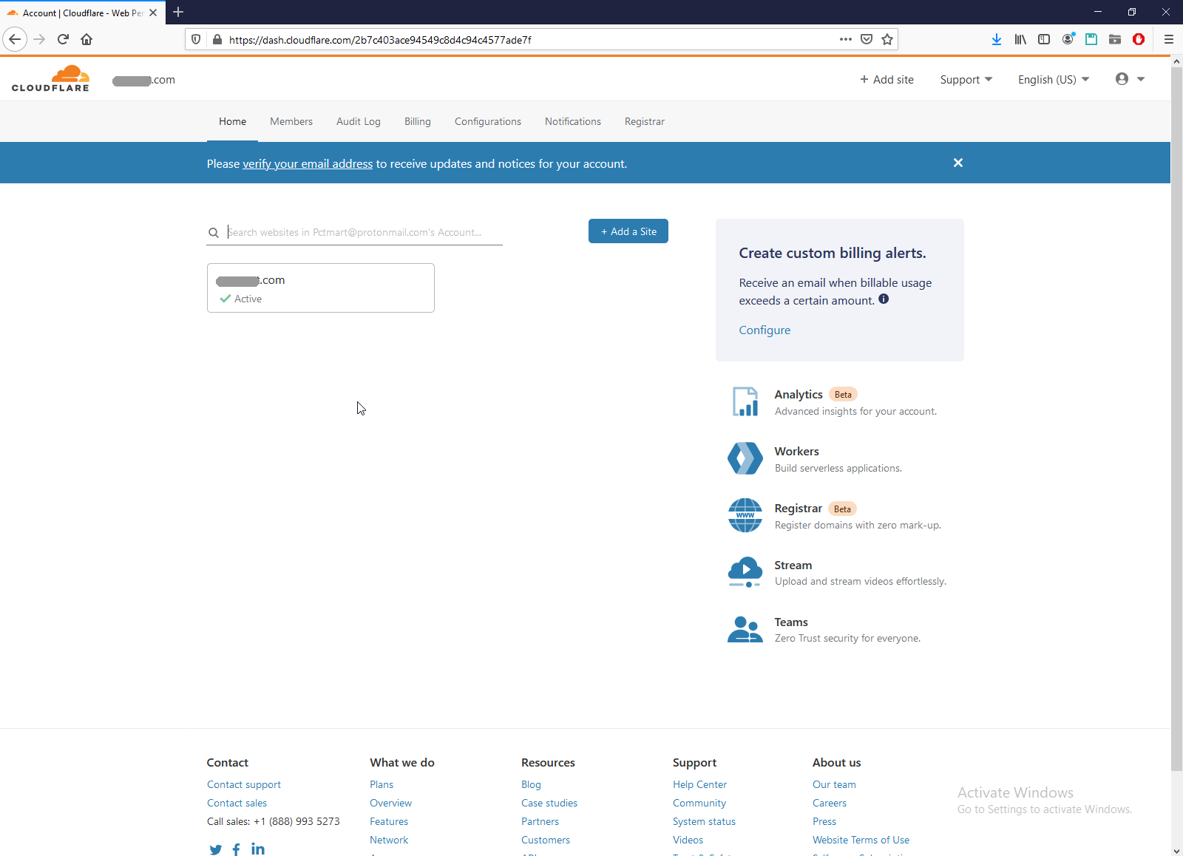Open the Case studies link

point(549,803)
